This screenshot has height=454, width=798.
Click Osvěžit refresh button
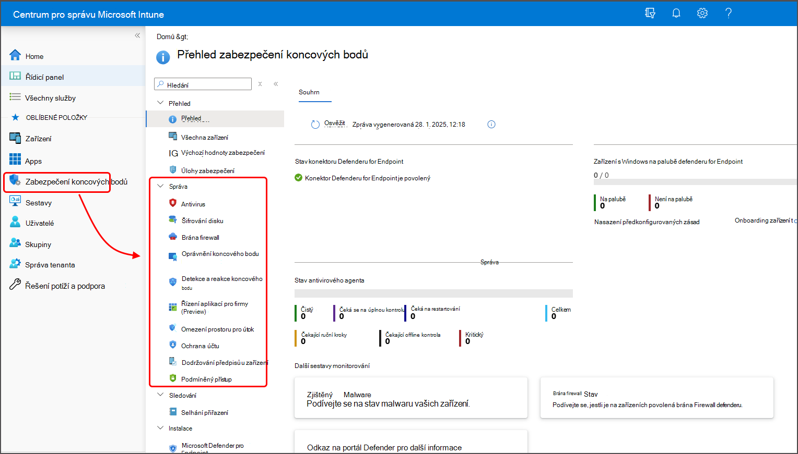[x=328, y=124]
